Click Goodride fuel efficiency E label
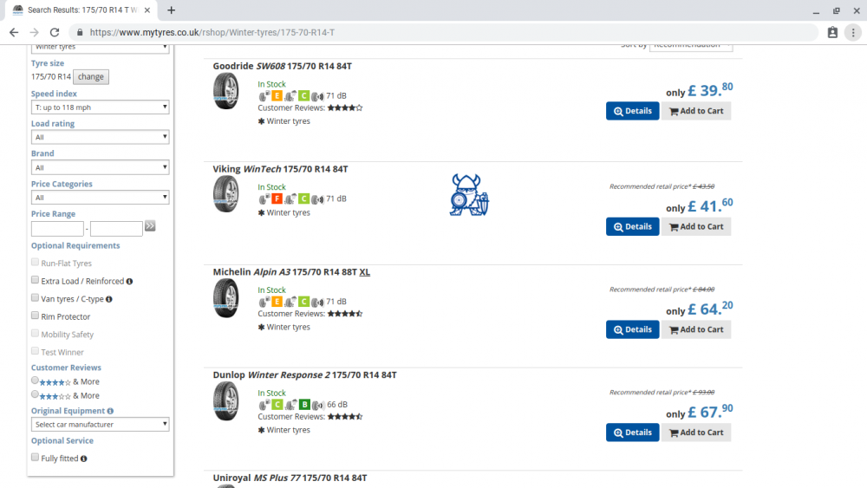Image resolution: width=867 pixels, height=488 pixels. (277, 95)
